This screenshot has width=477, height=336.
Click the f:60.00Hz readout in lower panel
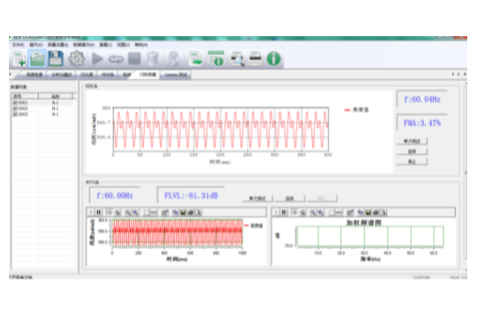tap(115, 195)
